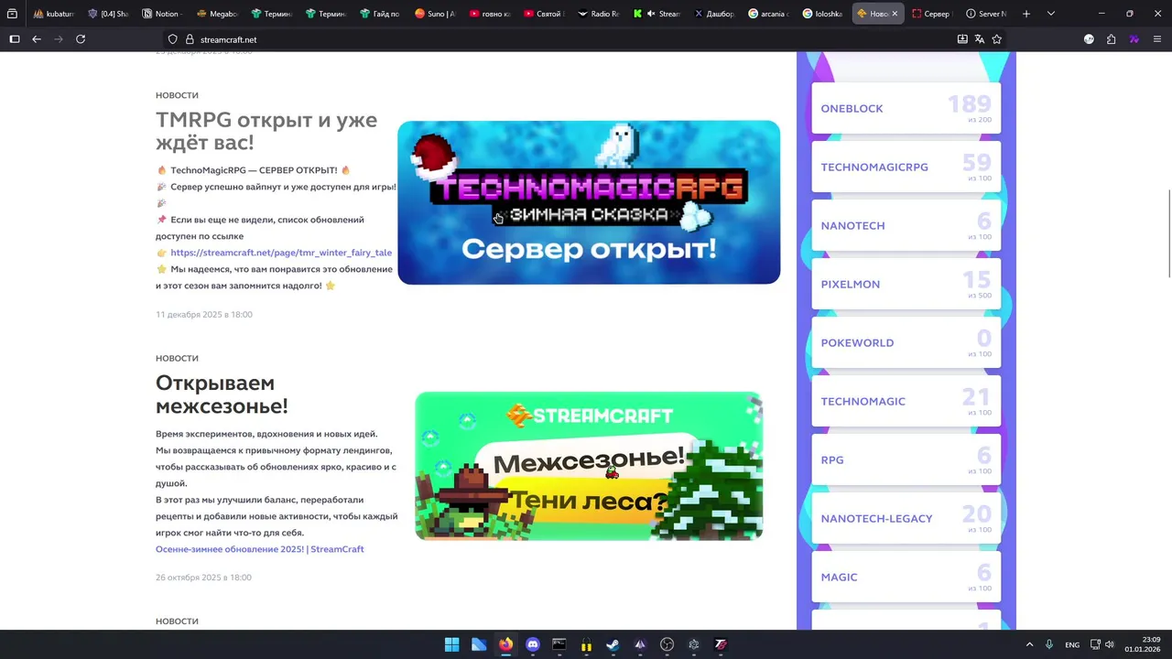This screenshot has width=1172, height=659.
Task: Open the volume tray icon
Action: pos(1109,644)
